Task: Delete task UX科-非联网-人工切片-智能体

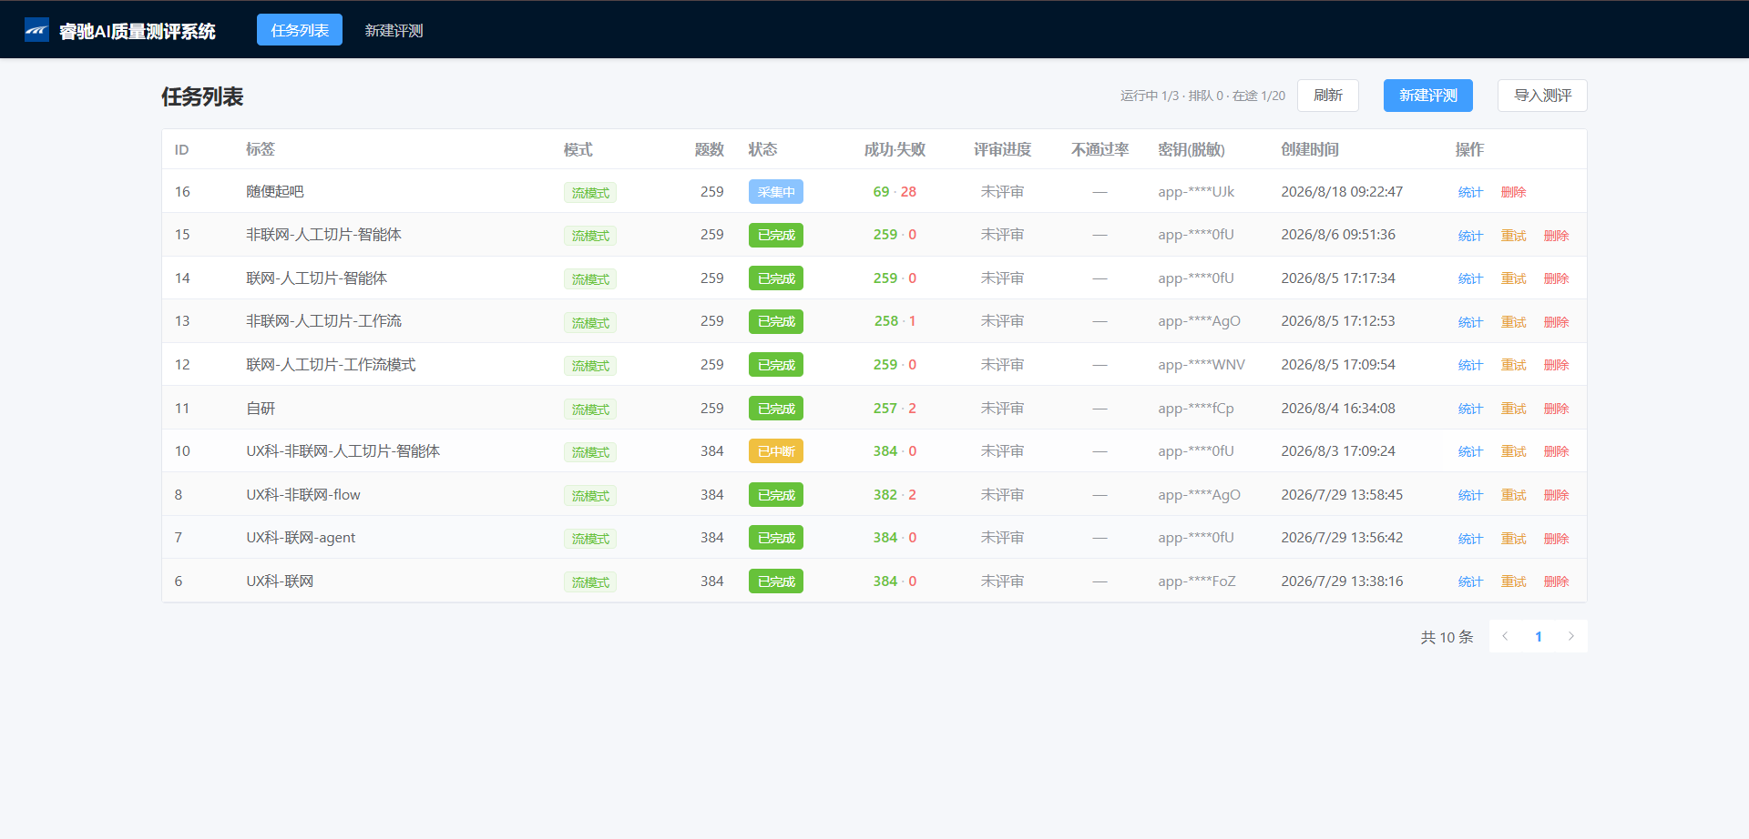Action: pyautogui.click(x=1556, y=451)
